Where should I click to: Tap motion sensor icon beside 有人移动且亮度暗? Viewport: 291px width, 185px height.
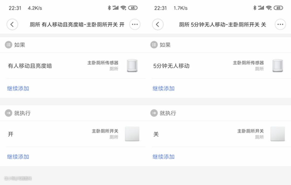(132, 66)
